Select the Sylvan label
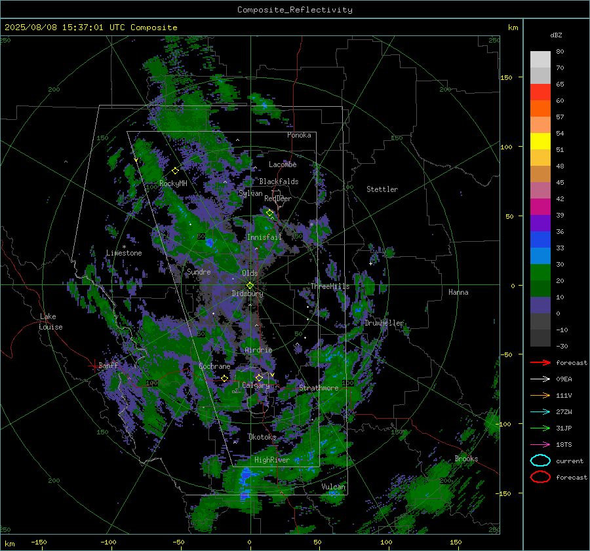 pos(250,193)
